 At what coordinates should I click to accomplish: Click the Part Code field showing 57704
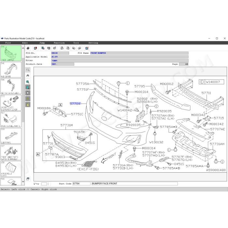[81, 184]
